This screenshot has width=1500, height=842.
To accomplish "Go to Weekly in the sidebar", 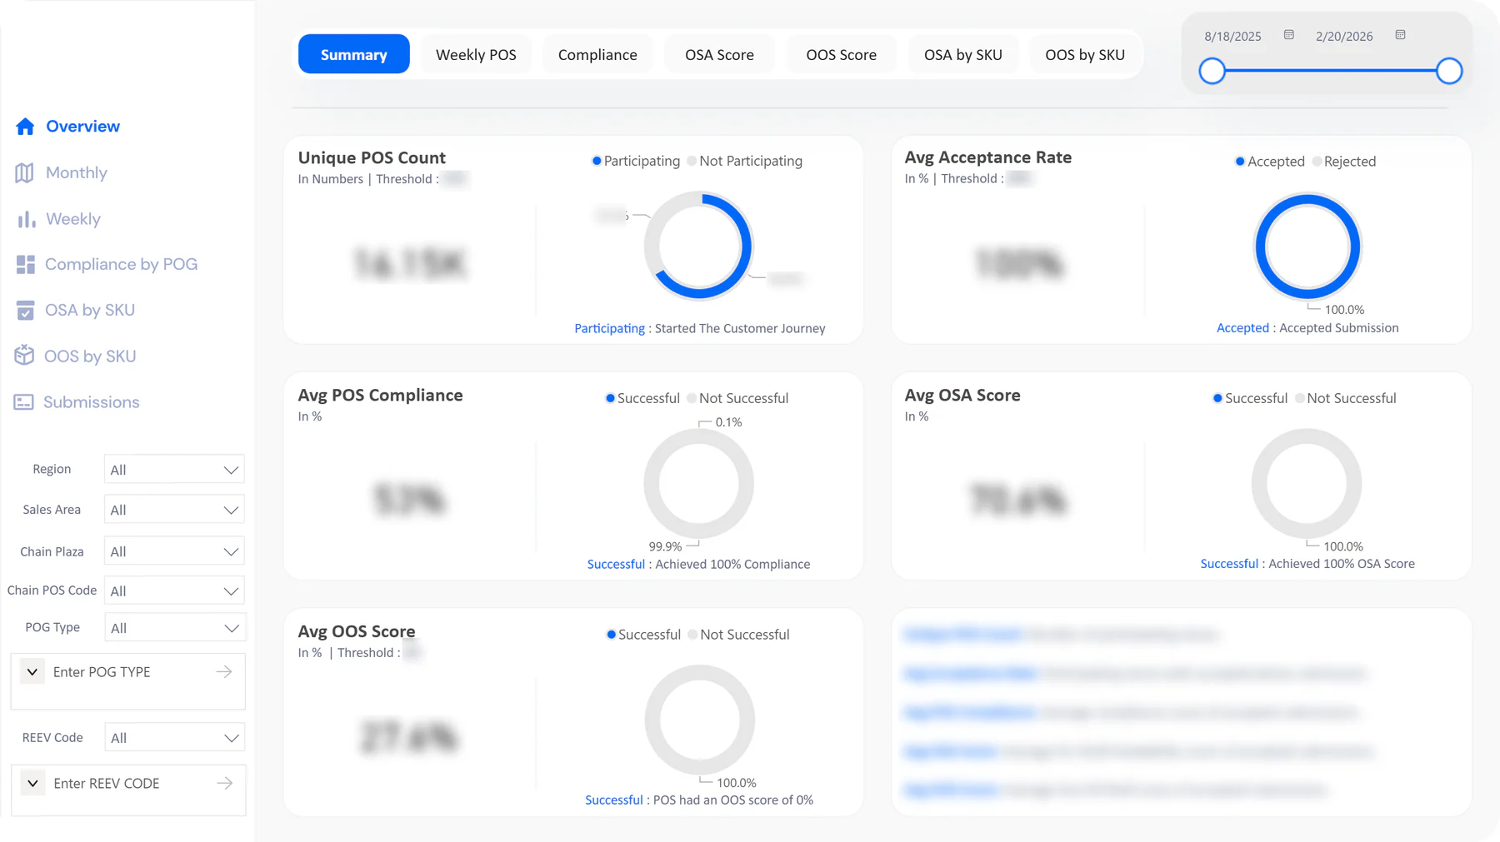I will (x=73, y=219).
